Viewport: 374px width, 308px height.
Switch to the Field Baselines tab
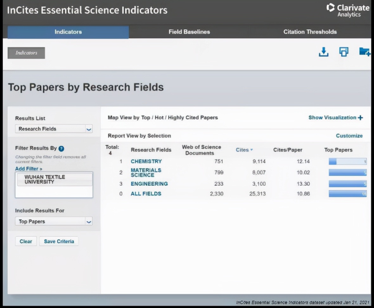189,32
